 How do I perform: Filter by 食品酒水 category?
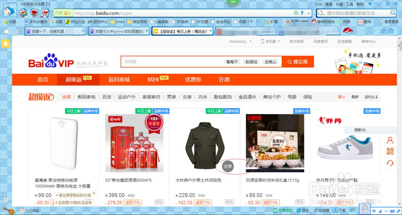click(247, 97)
